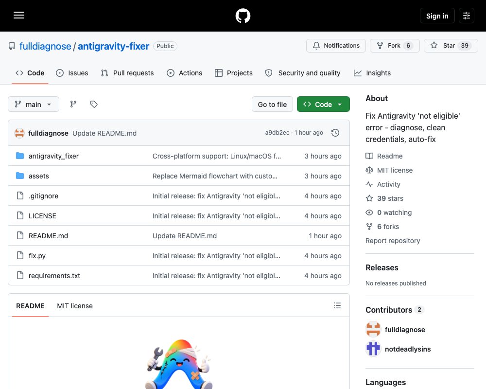
Task: Click the assets folder icon
Action: (x=20, y=176)
